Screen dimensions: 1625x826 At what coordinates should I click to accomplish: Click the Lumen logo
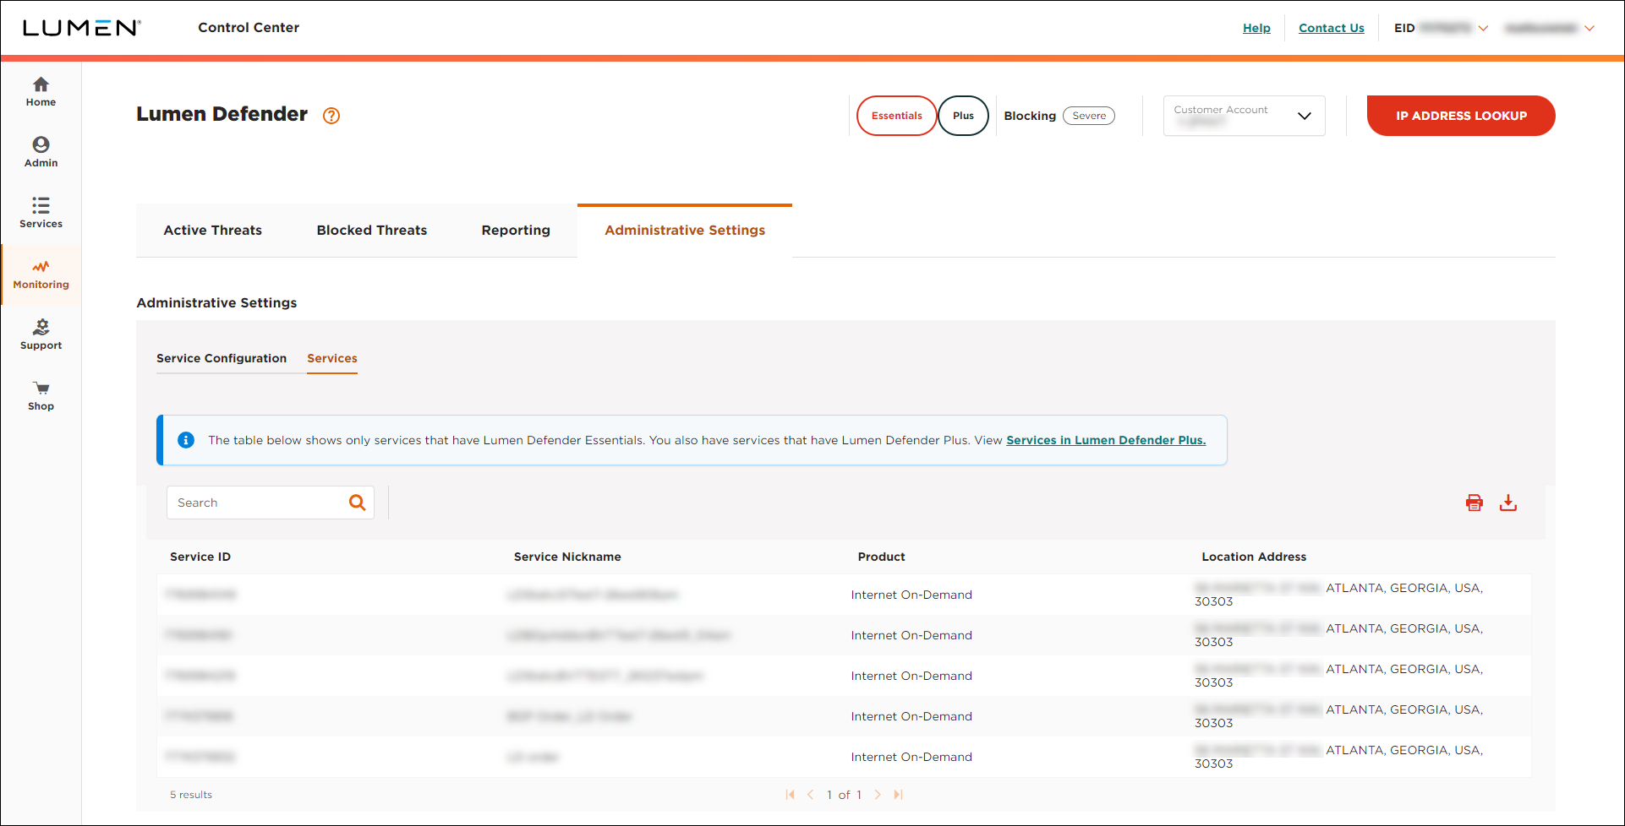pos(81,28)
